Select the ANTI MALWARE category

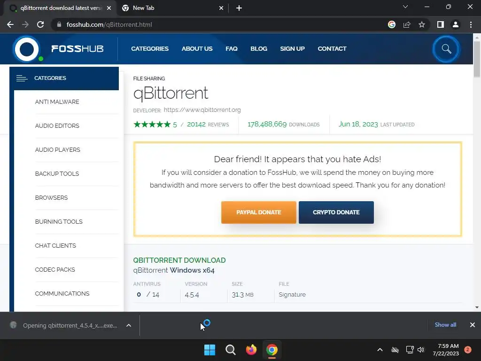coord(57,102)
